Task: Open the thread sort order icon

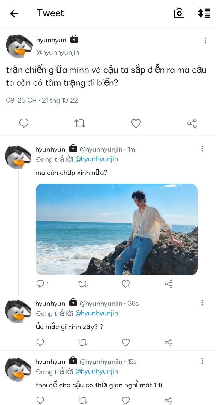Action: click(x=204, y=13)
